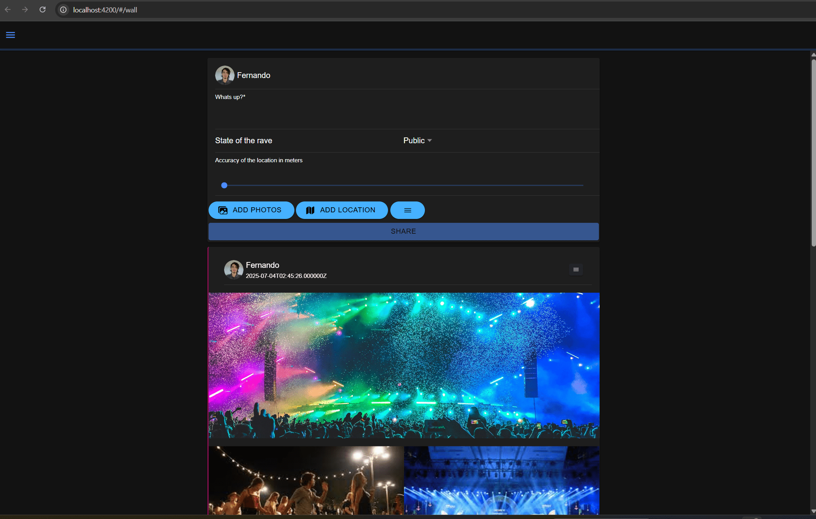Click the scrollbar down arrow
816x519 pixels.
coord(813,511)
